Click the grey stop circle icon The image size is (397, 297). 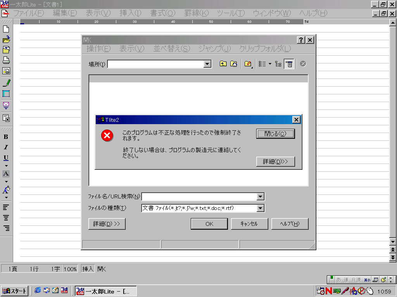click(x=303, y=64)
